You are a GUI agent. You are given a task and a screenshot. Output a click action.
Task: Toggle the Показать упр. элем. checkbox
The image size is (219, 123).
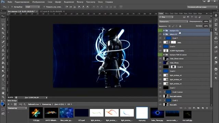[44, 7]
